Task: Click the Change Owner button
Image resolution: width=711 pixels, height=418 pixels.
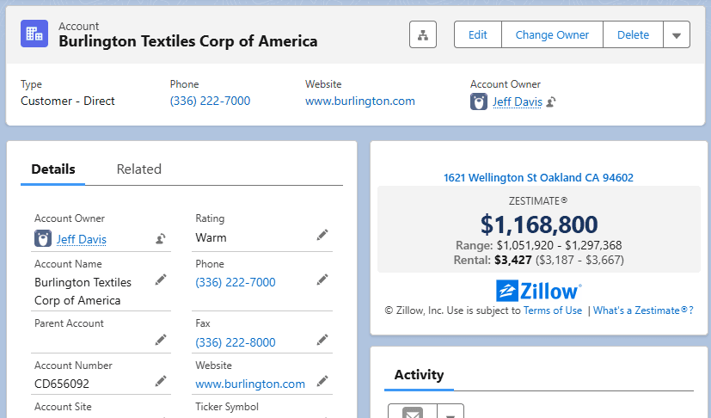Action: (x=552, y=34)
